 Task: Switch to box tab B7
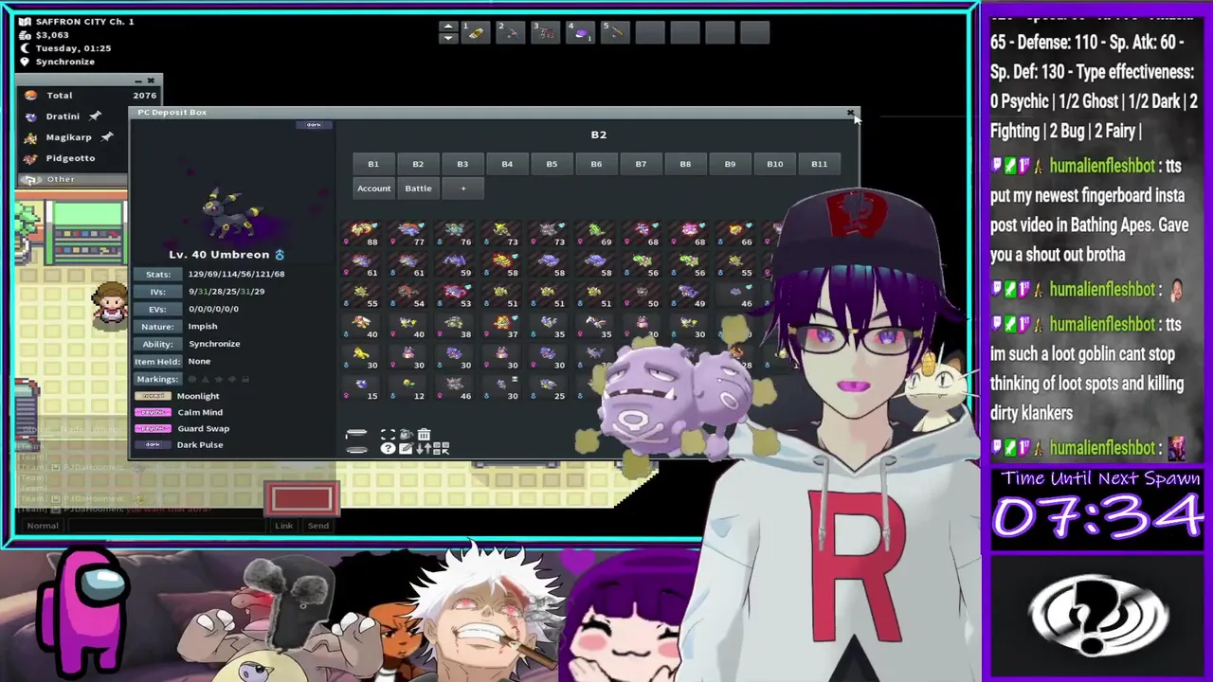click(641, 164)
